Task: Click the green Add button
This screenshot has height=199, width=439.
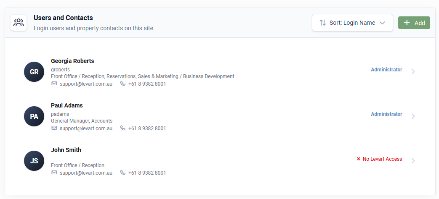Action: (x=414, y=23)
